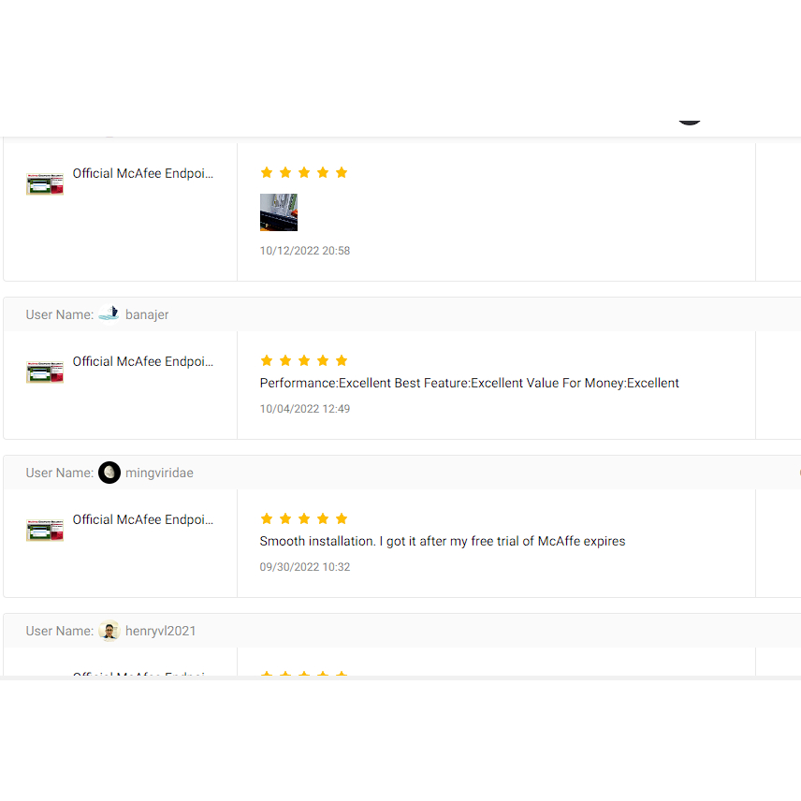Click five-star rating in banajer's review

[x=304, y=360]
